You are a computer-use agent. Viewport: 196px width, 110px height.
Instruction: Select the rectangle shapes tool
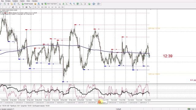[x=26, y=7]
